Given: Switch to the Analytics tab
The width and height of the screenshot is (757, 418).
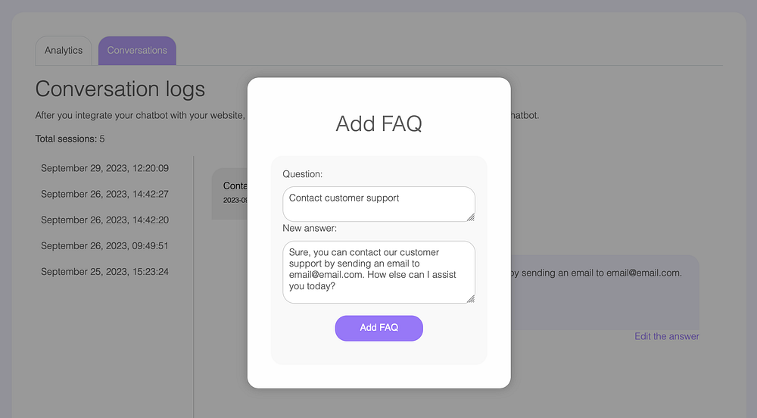Looking at the screenshot, I should [64, 51].
